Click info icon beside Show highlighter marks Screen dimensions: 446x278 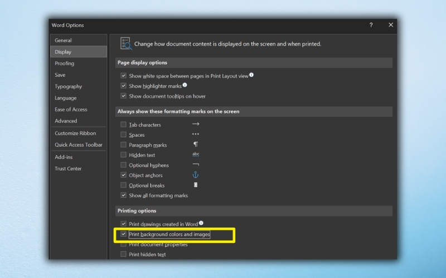pyautogui.click(x=185, y=85)
